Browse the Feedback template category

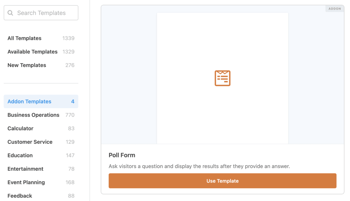20,196
